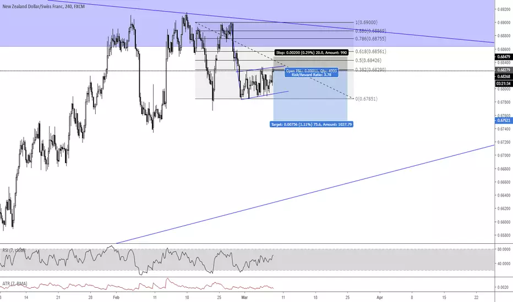Click the grey 0.68279 crosshair price tag
The image size is (513, 302).
tap(504, 70)
